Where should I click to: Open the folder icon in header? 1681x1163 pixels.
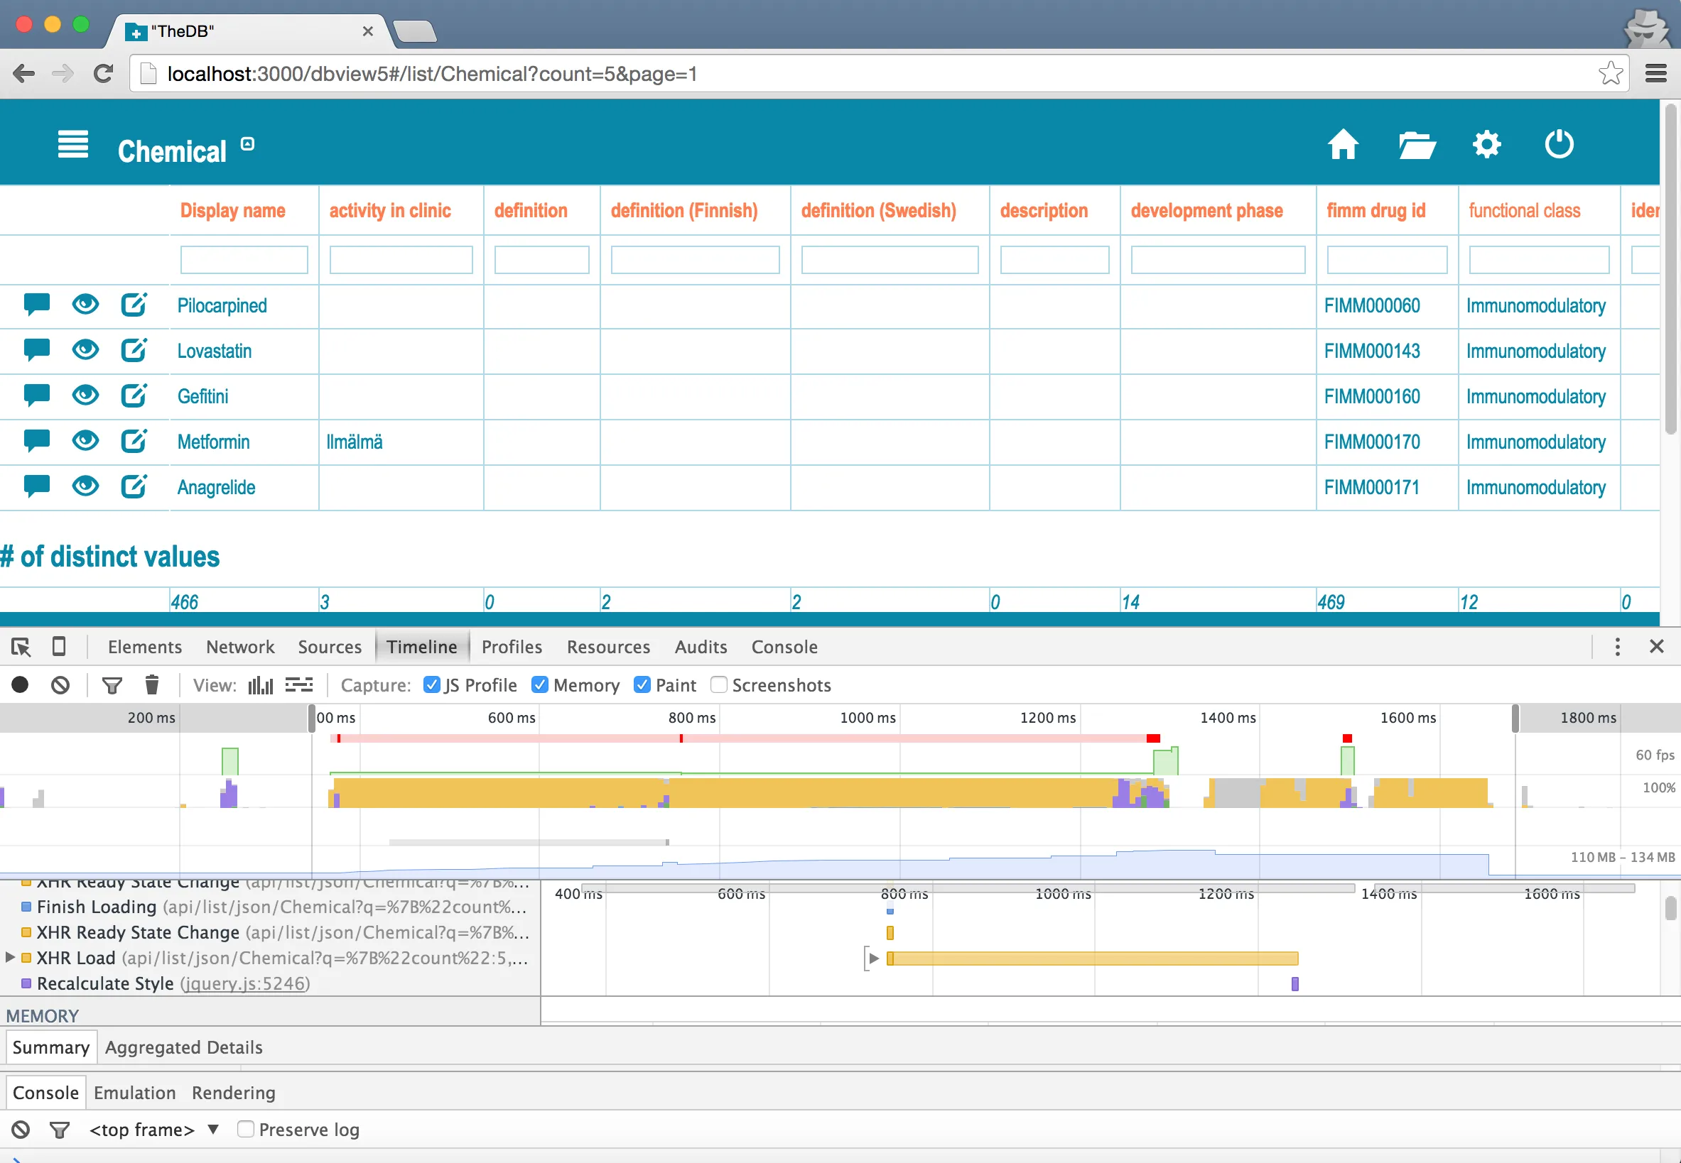[x=1417, y=145]
